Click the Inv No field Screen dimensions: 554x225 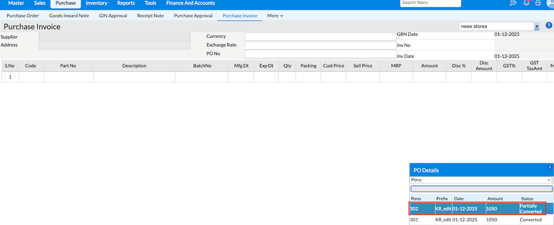point(524,45)
